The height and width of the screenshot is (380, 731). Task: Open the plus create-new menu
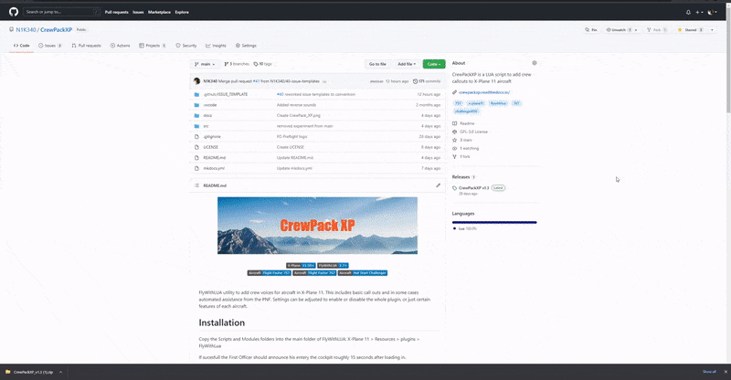[699, 12]
